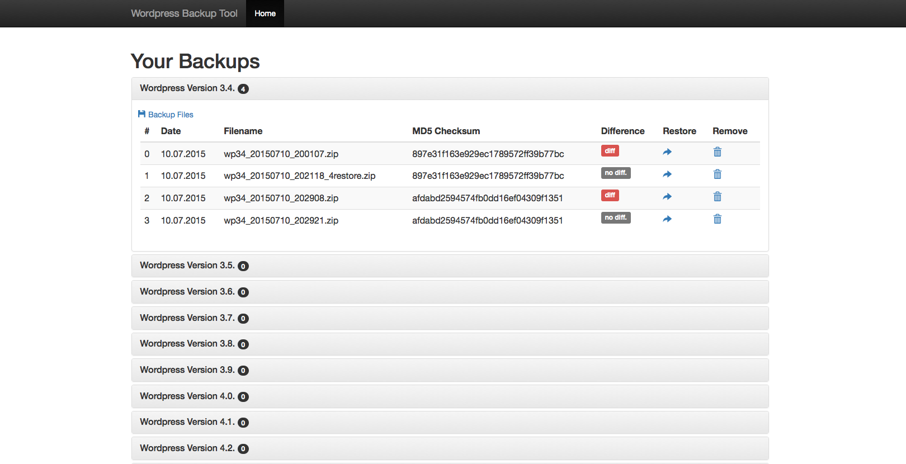Expand the Wordpress Version 3.7 panel

[x=450, y=318]
